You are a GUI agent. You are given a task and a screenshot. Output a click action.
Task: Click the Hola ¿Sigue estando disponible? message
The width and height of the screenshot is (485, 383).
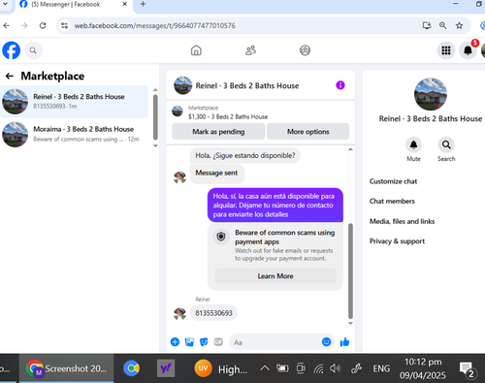pyautogui.click(x=245, y=155)
